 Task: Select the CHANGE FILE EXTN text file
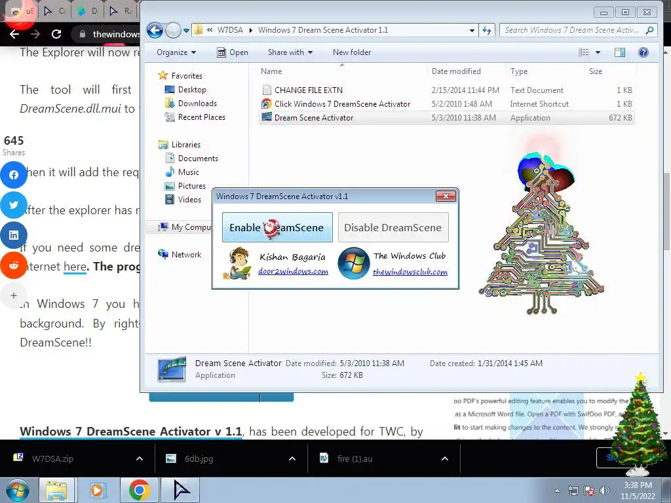click(x=446, y=90)
